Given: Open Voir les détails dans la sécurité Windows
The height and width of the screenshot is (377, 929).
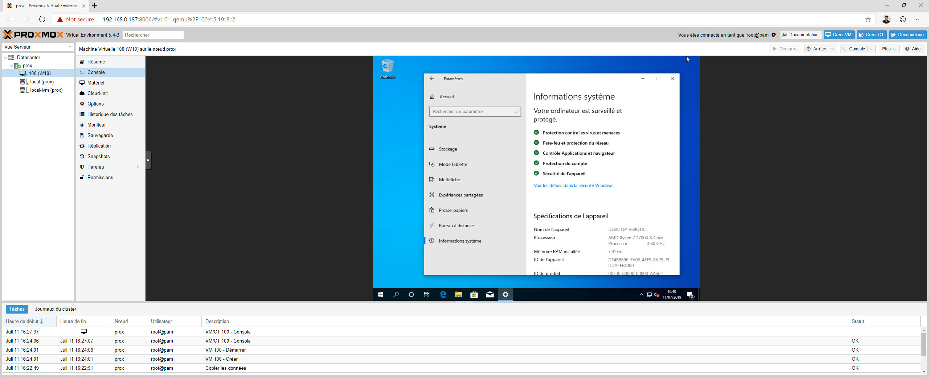Looking at the screenshot, I should (x=573, y=185).
